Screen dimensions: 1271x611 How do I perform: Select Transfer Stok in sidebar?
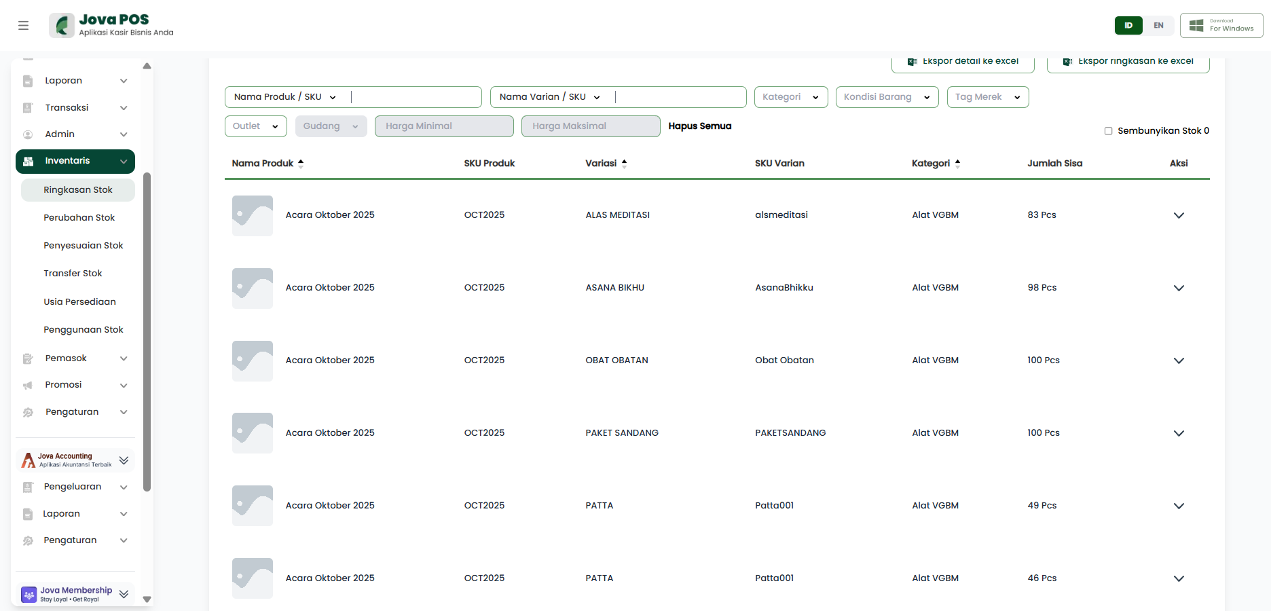[73, 274]
